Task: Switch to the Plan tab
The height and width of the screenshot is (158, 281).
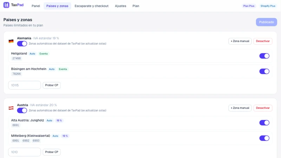Action: point(136,6)
